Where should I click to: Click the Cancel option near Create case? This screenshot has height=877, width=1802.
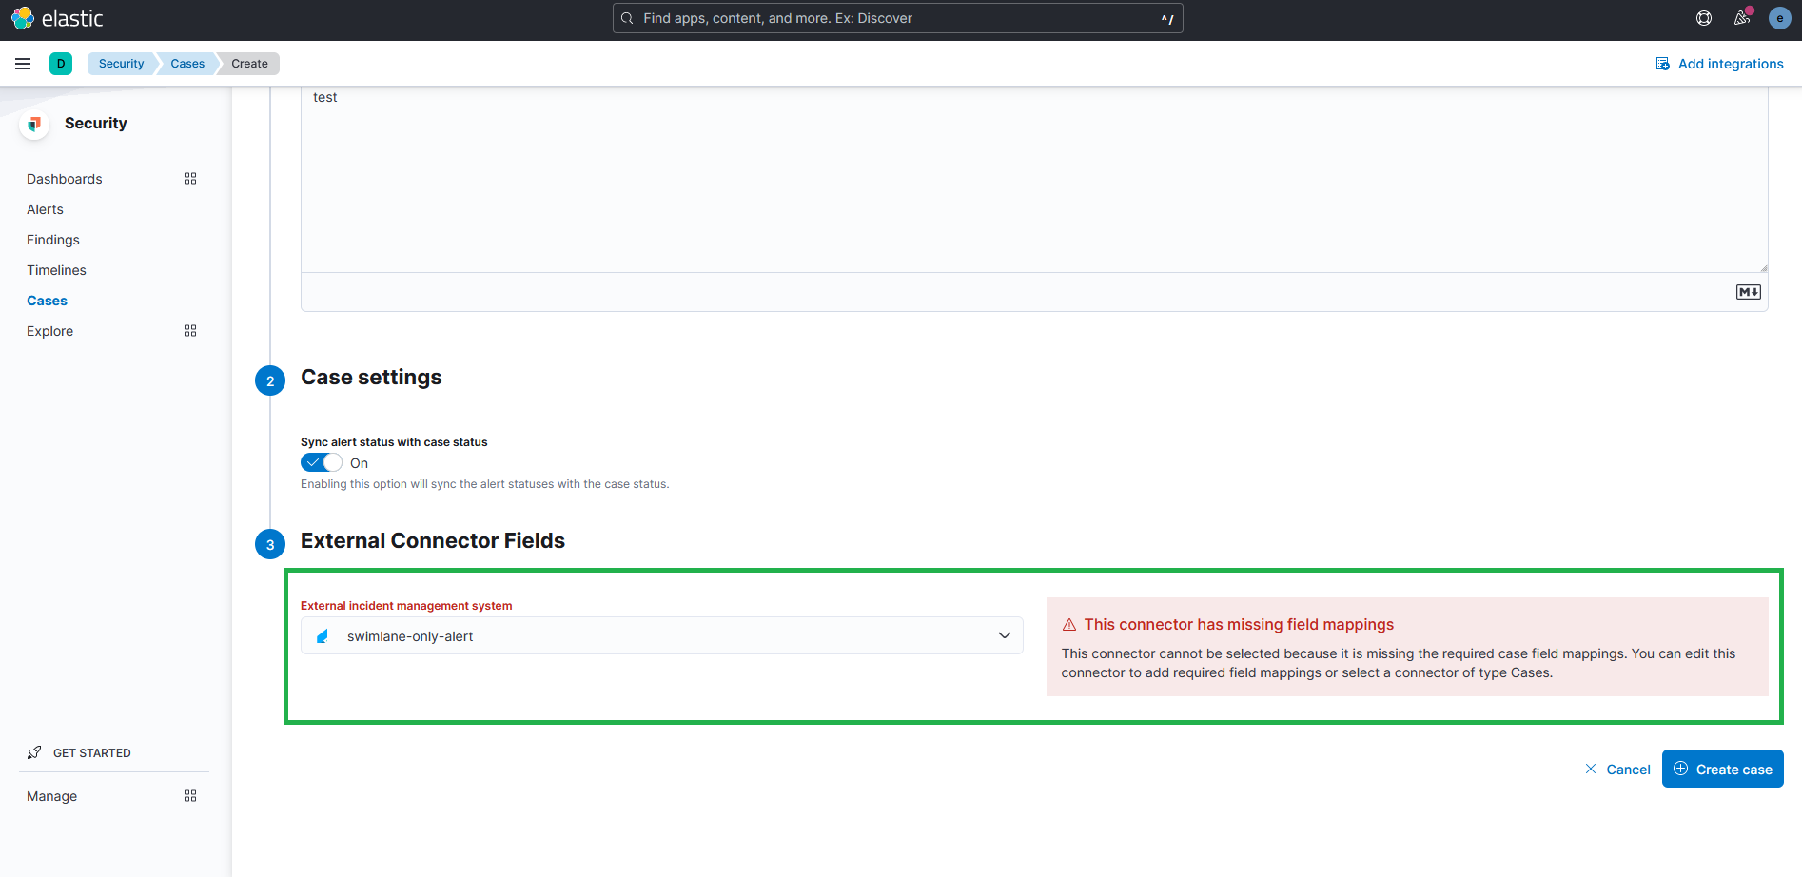click(x=1627, y=769)
